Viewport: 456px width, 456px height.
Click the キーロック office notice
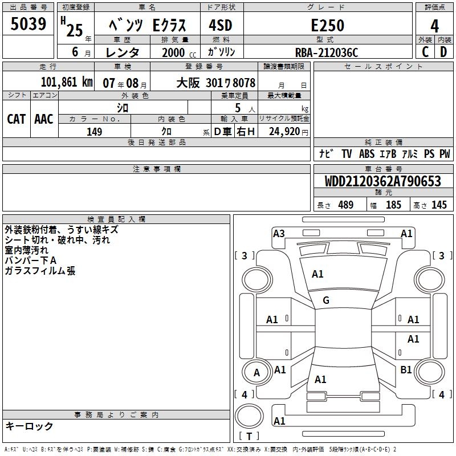(x=30, y=426)
